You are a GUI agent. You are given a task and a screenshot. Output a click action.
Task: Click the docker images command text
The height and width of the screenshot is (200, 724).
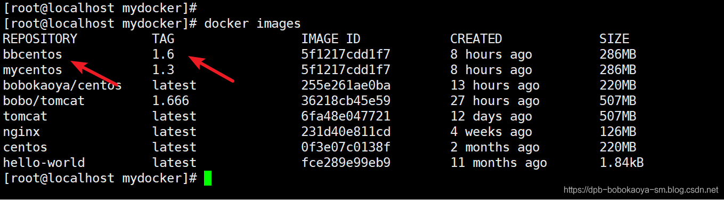pos(253,23)
